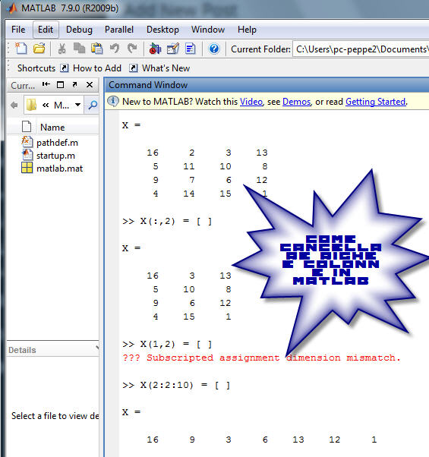The height and width of the screenshot is (457, 429).
Task: Collapse the Details panel arrow
Action: tap(97, 348)
